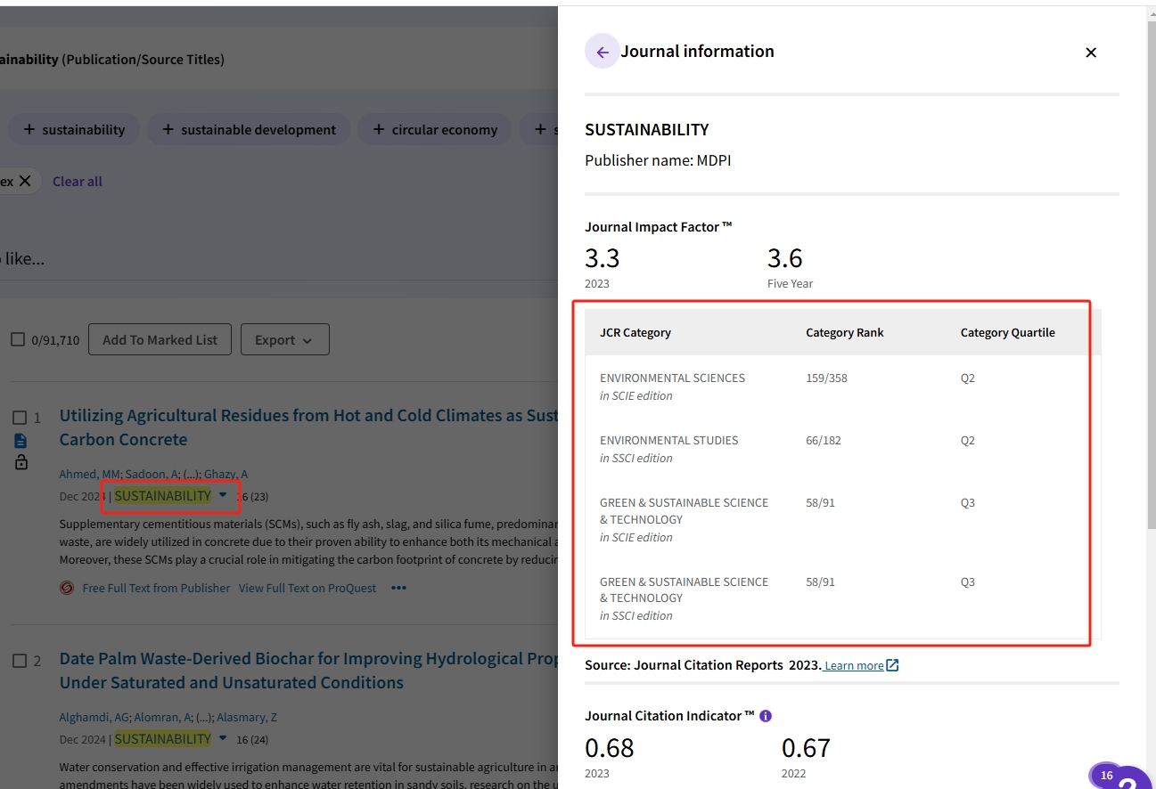Click author Alomran, A
The width and height of the screenshot is (1156, 789).
click(x=160, y=717)
